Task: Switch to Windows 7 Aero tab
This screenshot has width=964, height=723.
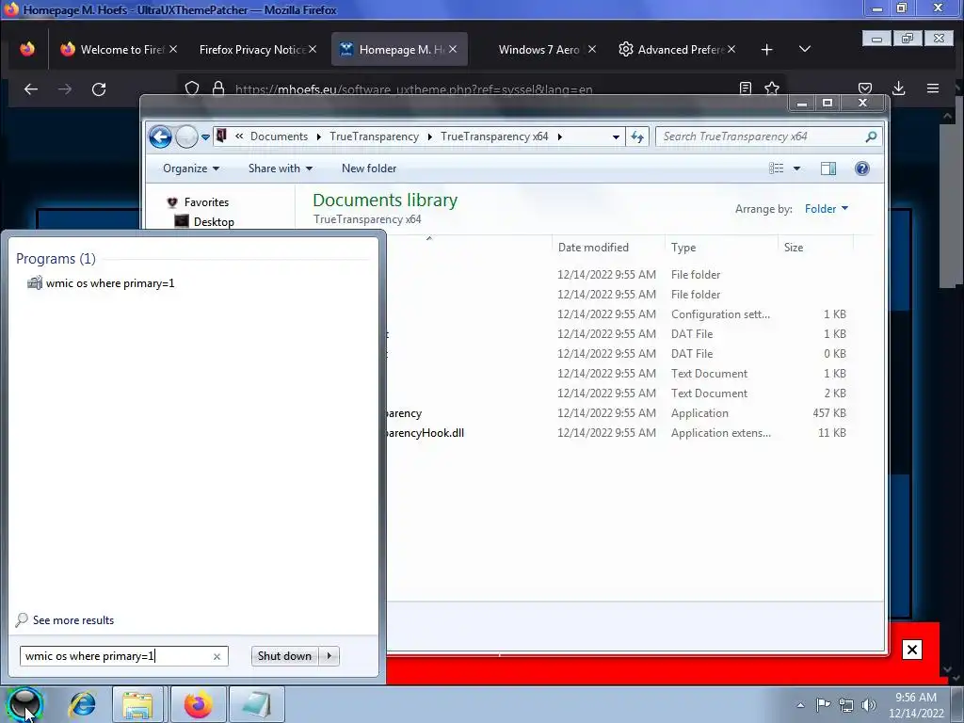Action: 539,49
